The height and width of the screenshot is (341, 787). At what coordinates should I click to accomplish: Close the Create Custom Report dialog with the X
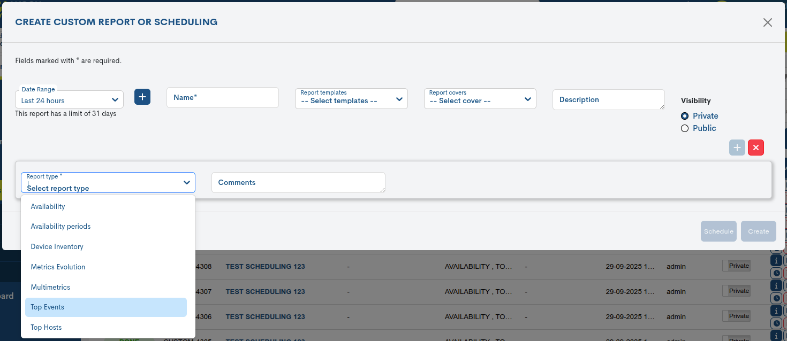pos(767,22)
